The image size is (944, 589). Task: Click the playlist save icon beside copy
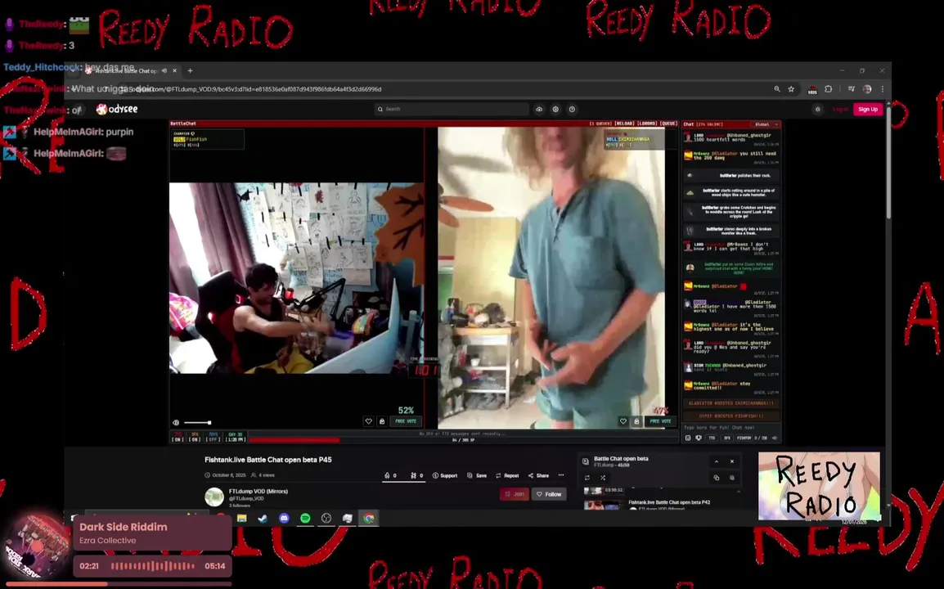click(732, 478)
